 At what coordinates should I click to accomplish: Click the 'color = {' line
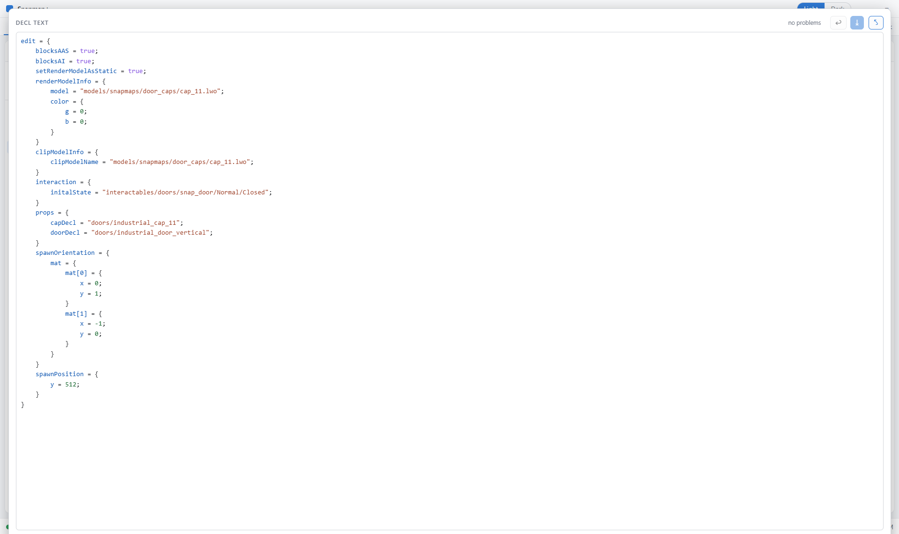tap(66, 102)
